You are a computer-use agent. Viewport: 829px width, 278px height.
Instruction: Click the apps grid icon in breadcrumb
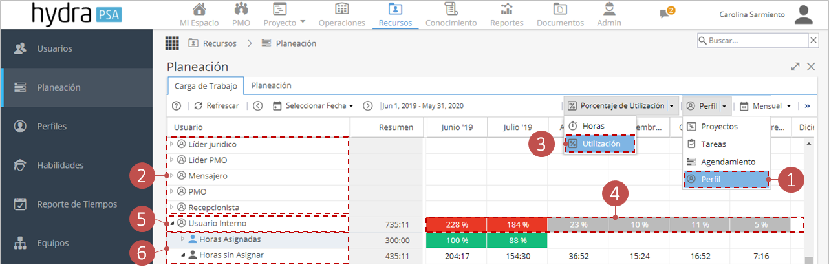tap(172, 43)
